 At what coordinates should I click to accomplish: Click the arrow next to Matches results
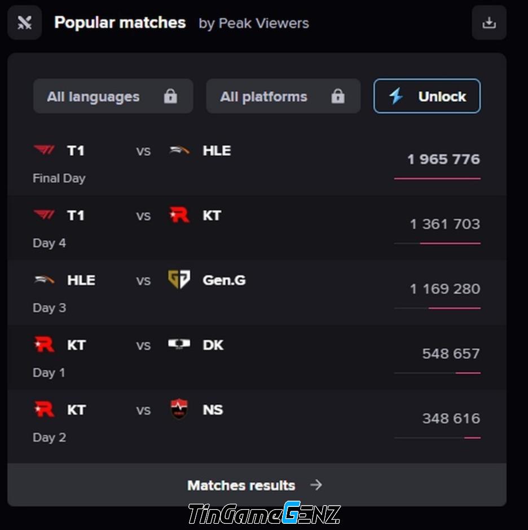pos(316,485)
